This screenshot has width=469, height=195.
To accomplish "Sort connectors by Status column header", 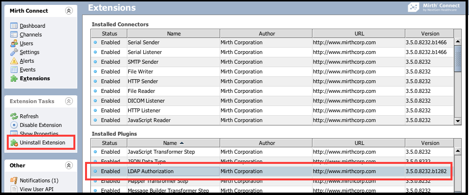I will pyautogui.click(x=109, y=34).
